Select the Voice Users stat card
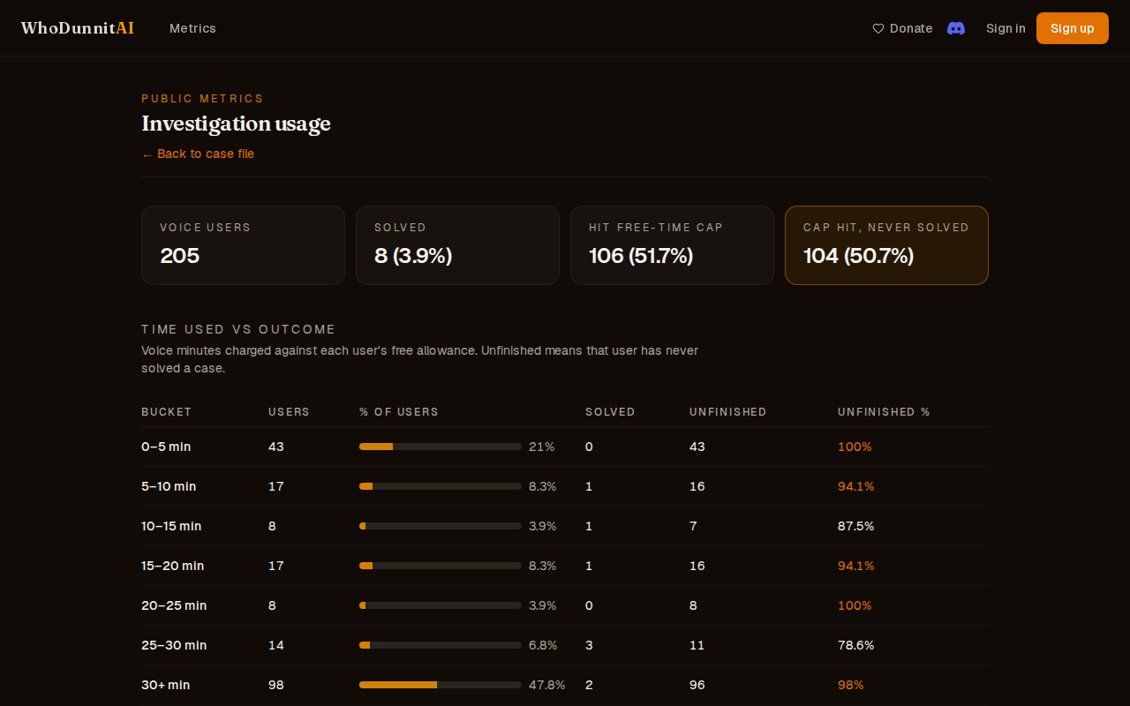This screenshot has height=706, width=1130. (x=243, y=245)
